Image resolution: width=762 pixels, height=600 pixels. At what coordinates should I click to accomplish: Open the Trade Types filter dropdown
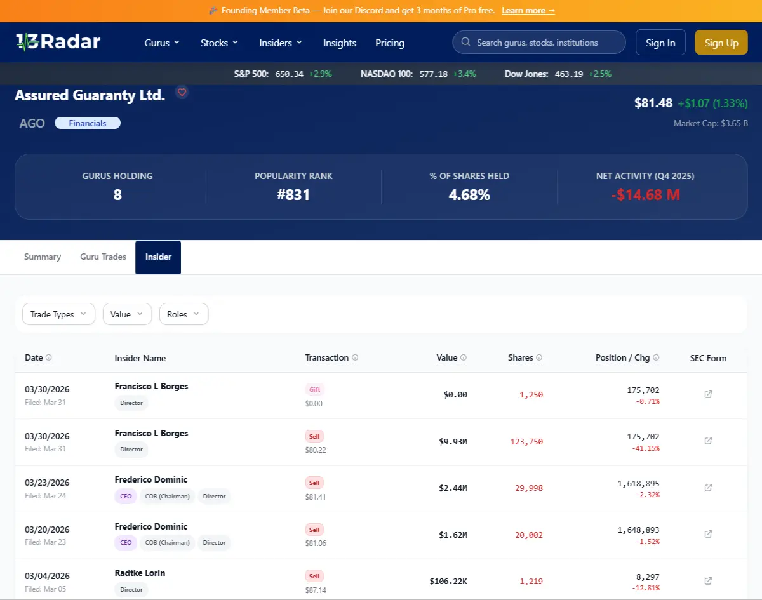(x=58, y=314)
